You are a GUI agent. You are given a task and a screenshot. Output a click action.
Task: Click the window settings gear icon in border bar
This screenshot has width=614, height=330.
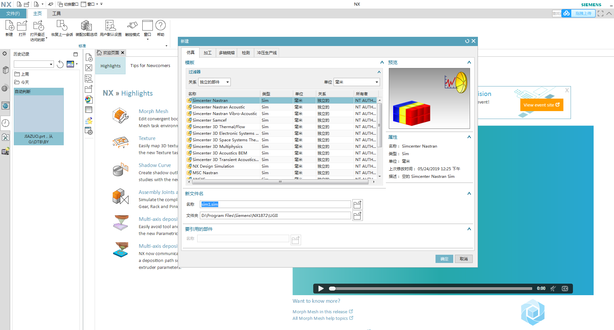tap(89, 131)
